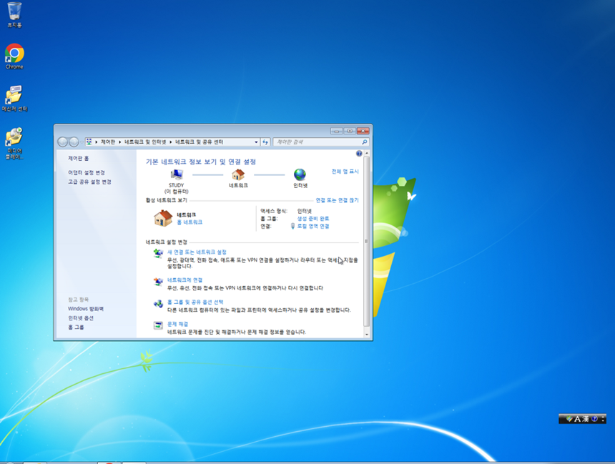Click 새 연결 또는 네트워크 설정 link
615x464 pixels.
click(x=197, y=252)
